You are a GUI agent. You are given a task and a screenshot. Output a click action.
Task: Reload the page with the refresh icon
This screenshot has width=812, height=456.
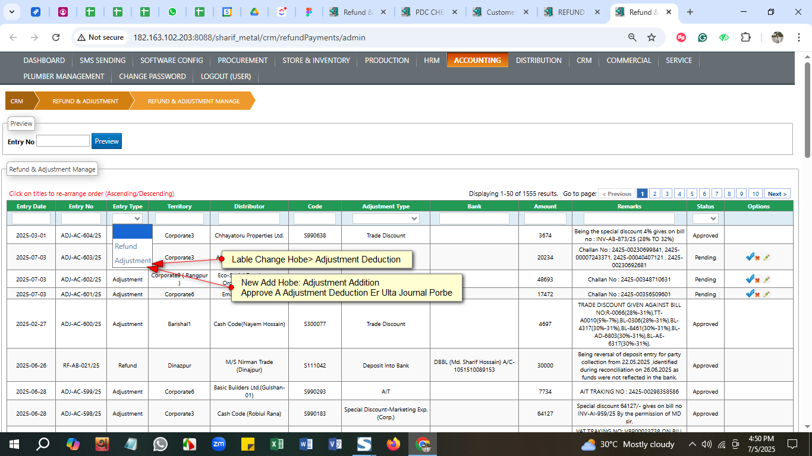point(56,37)
